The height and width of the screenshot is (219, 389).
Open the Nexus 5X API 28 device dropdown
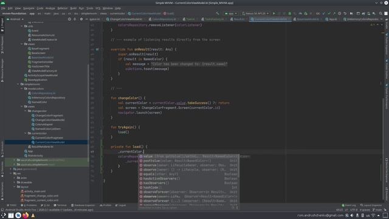point(255,13)
